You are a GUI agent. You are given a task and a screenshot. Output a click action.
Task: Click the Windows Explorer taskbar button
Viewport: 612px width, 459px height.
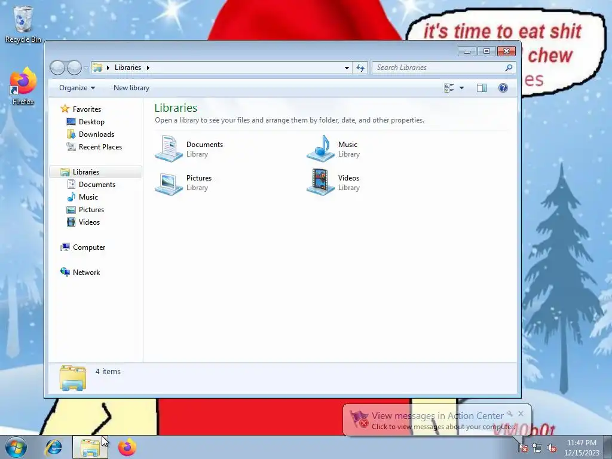(x=90, y=447)
